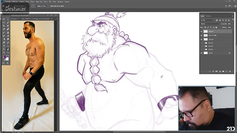This screenshot has width=237, height=133.
Task: Select the Gradient tool
Action: click(4, 39)
